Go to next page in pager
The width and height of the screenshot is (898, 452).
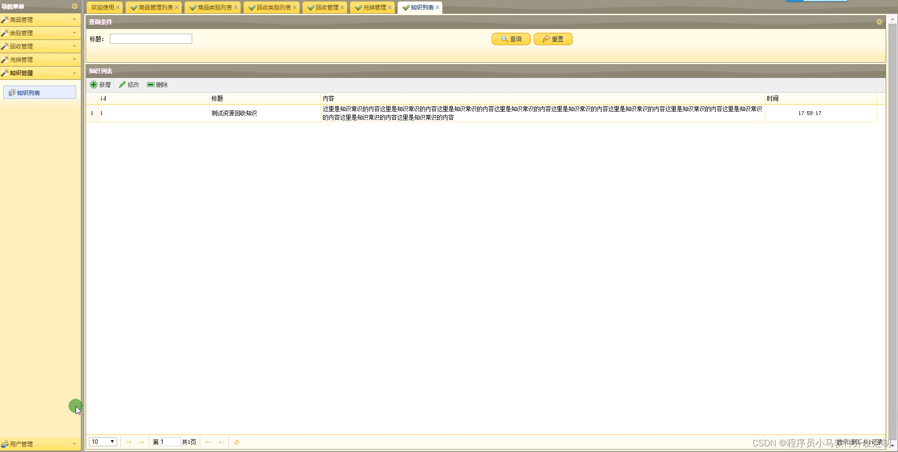point(208,442)
